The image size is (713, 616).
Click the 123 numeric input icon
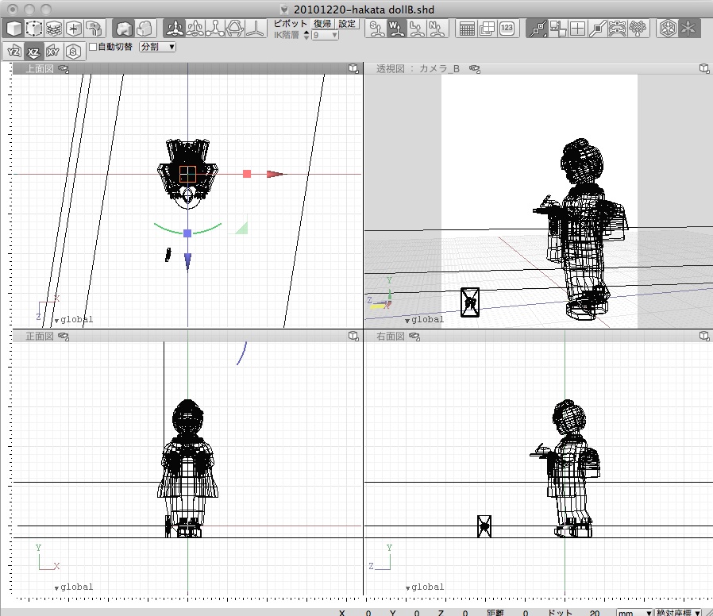pos(507,29)
